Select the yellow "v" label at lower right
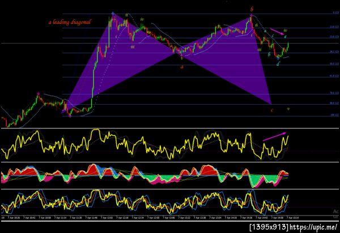 (288, 109)
